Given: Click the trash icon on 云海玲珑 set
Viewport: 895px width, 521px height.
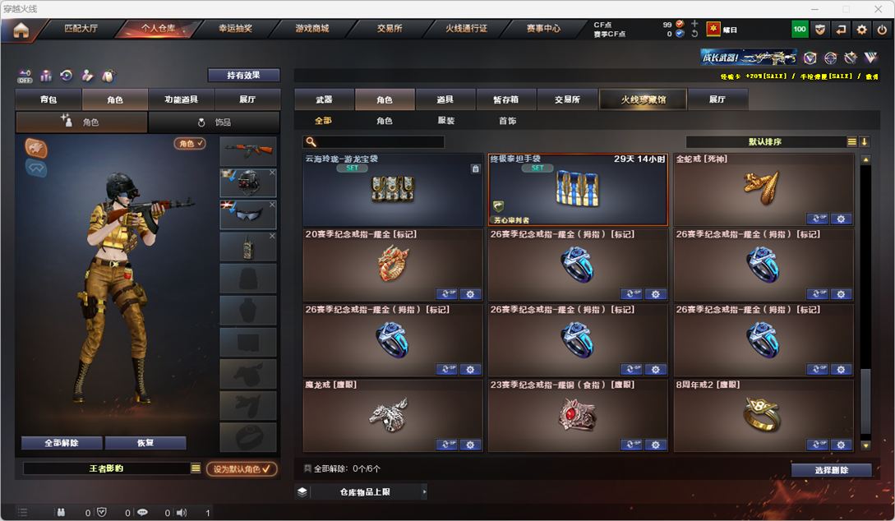Looking at the screenshot, I should pos(476,169).
